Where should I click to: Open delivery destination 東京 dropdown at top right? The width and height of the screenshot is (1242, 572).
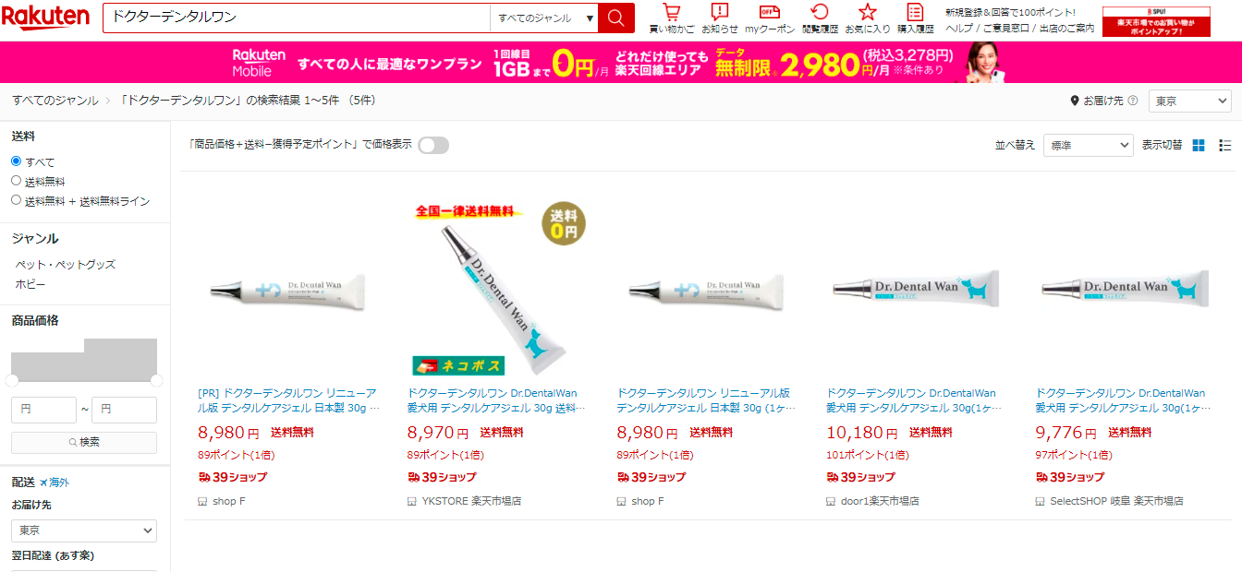(1190, 101)
